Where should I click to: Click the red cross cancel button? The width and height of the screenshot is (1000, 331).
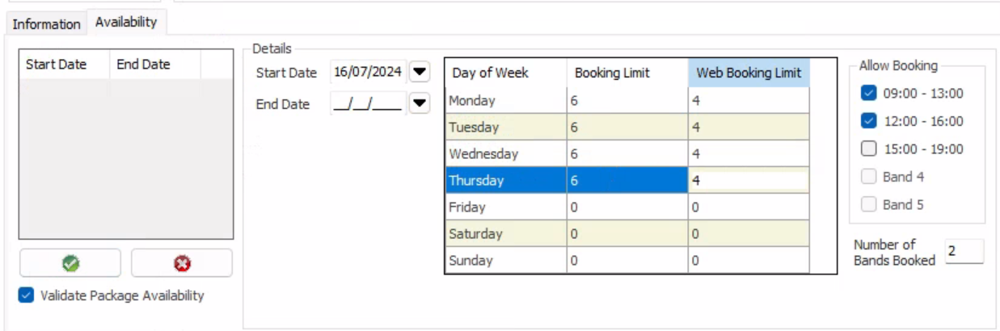[182, 263]
